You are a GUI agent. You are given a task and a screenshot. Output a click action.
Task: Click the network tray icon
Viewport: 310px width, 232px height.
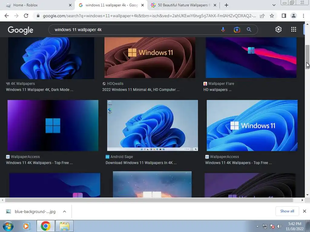click(265, 226)
